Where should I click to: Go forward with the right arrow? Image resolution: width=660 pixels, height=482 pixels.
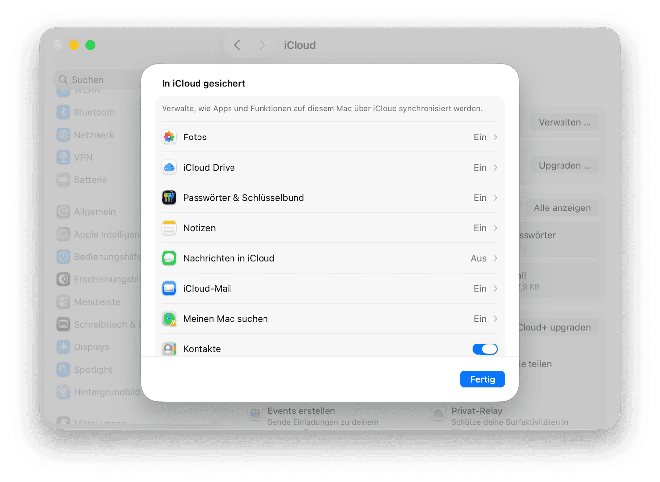point(262,45)
